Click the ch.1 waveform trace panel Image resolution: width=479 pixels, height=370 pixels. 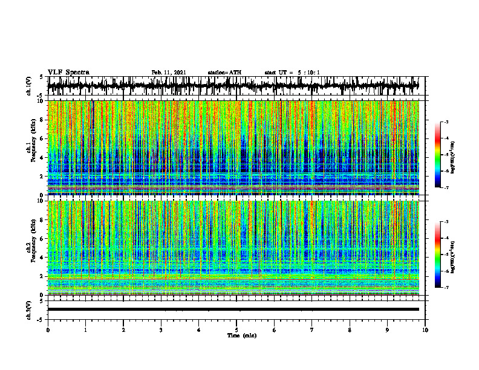[x=236, y=86]
